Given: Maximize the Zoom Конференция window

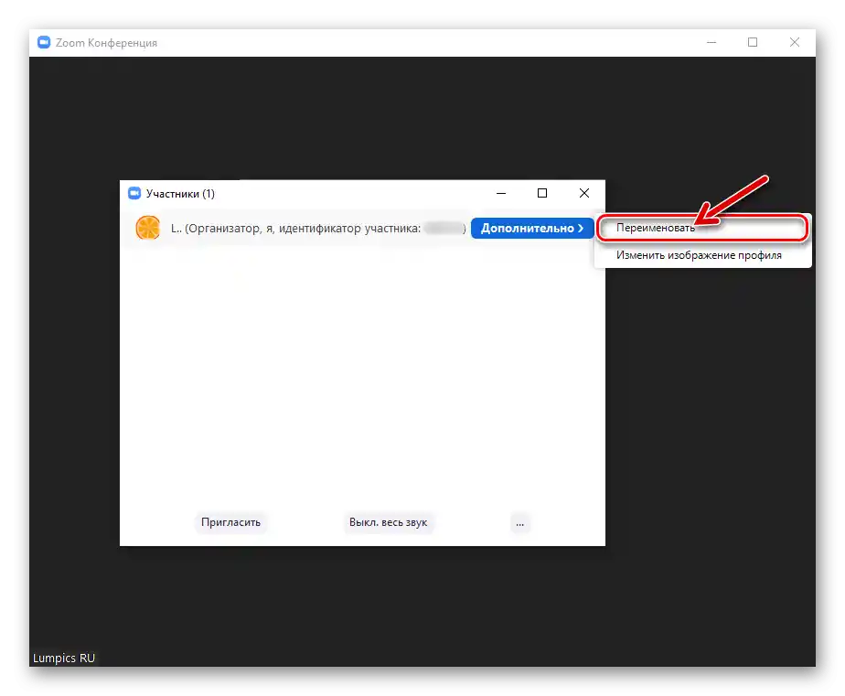Looking at the screenshot, I should [x=753, y=42].
